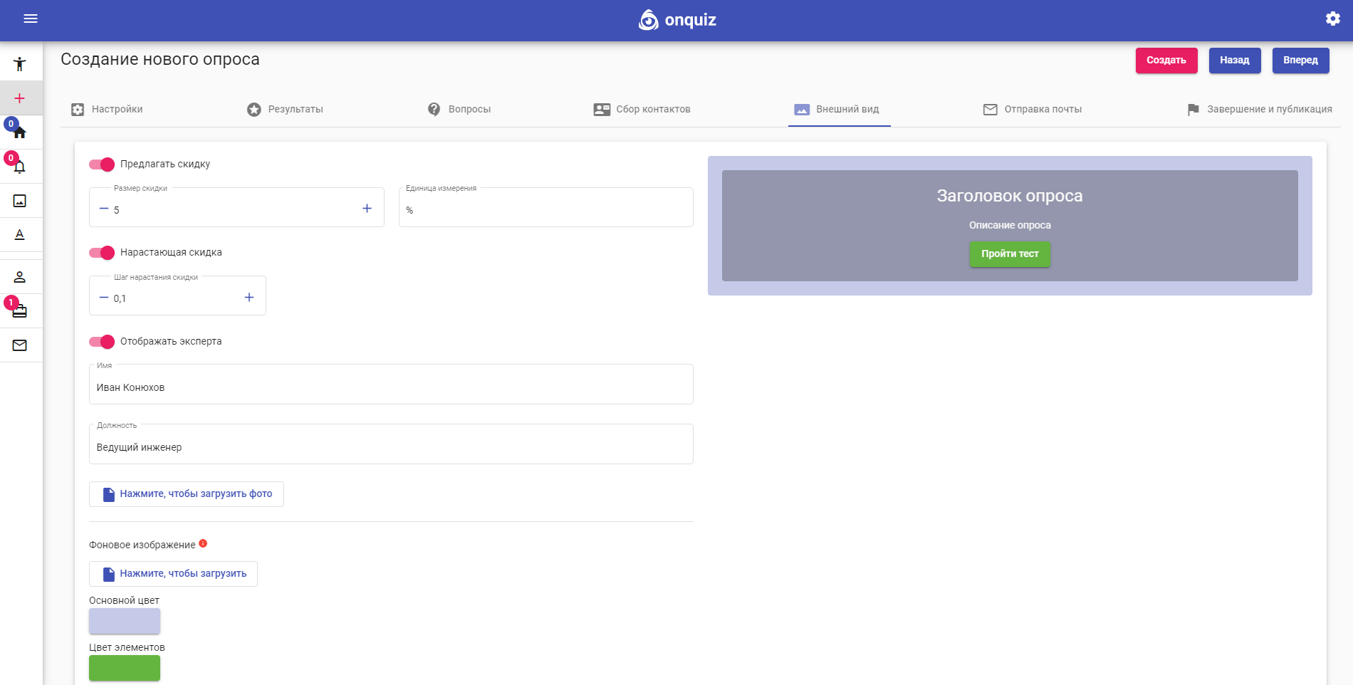1353x685 pixels.
Task: Click the Имя field containing Иван Конюхов
Action: [x=391, y=385]
